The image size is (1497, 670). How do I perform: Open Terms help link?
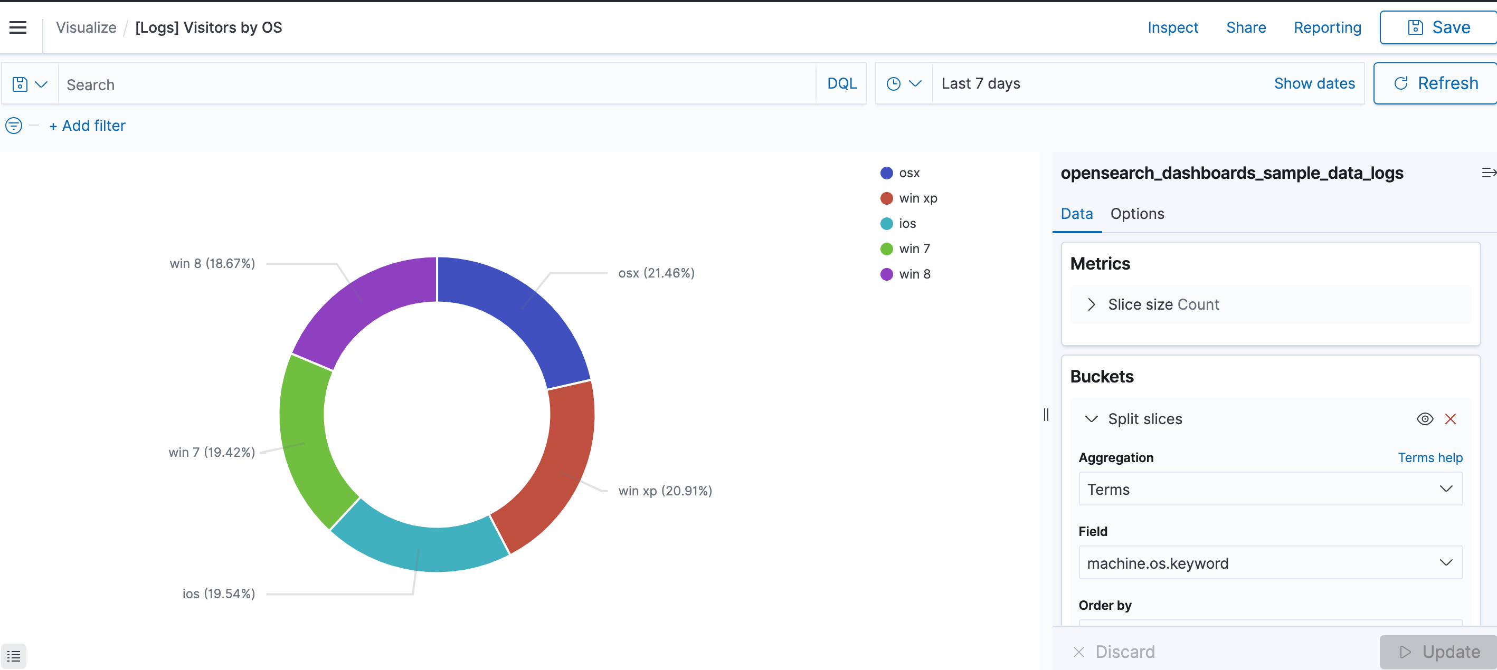1429,457
